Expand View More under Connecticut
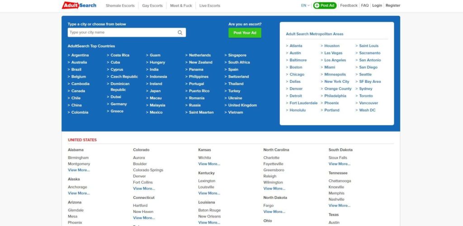 (144, 218)
